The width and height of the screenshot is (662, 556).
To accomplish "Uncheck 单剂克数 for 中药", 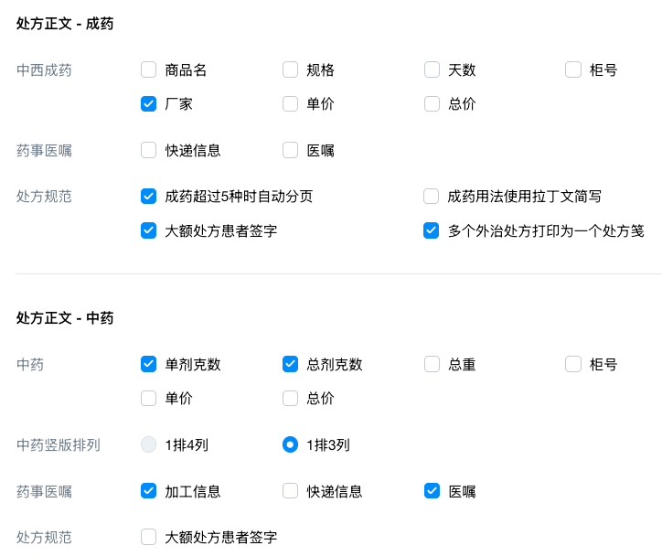I will [x=149, y=364].
